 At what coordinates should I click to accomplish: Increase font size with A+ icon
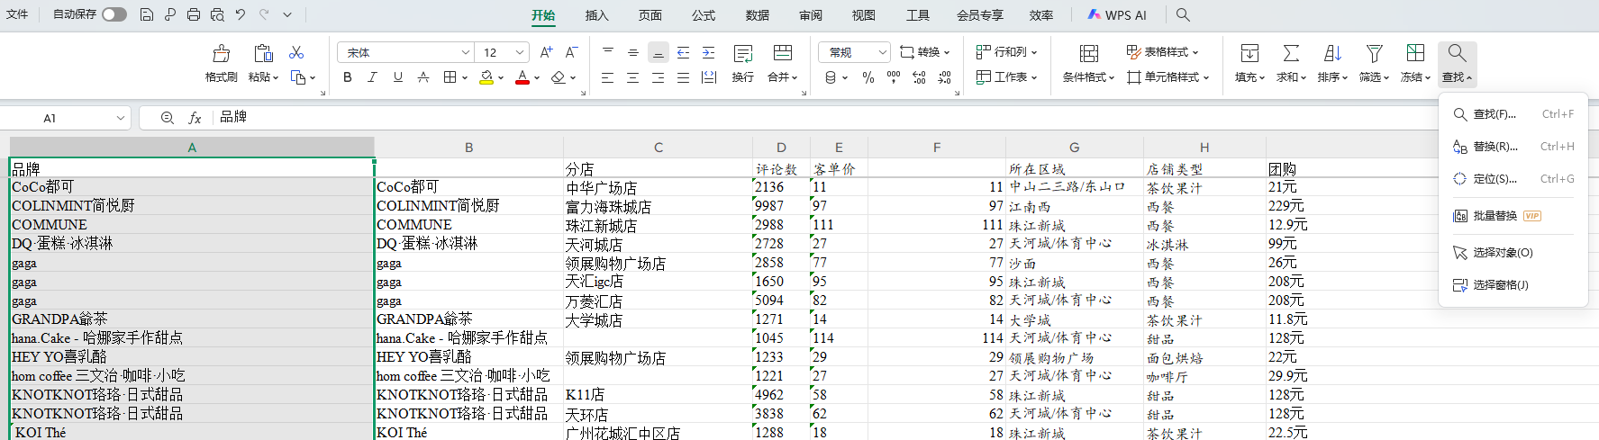[547, 52]
